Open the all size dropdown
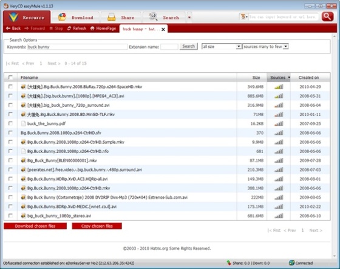 (222, 46)
